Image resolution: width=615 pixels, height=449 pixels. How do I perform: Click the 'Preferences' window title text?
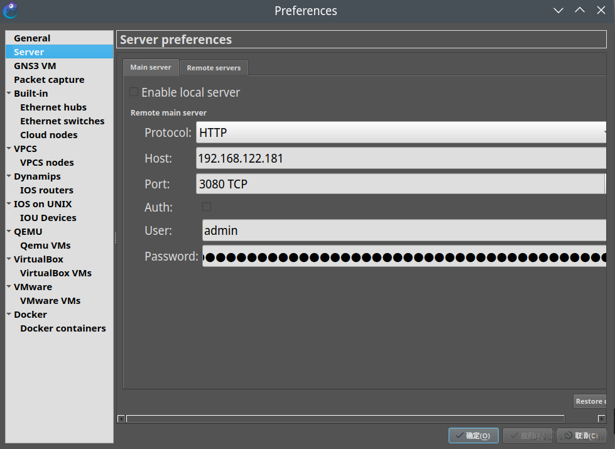(306, 11)
